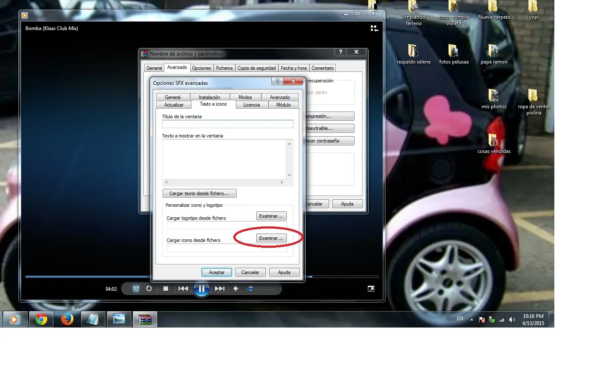Switch to Modos tab in SFX options
This screenshot has height=376, width=602.
tap(245, 97)
